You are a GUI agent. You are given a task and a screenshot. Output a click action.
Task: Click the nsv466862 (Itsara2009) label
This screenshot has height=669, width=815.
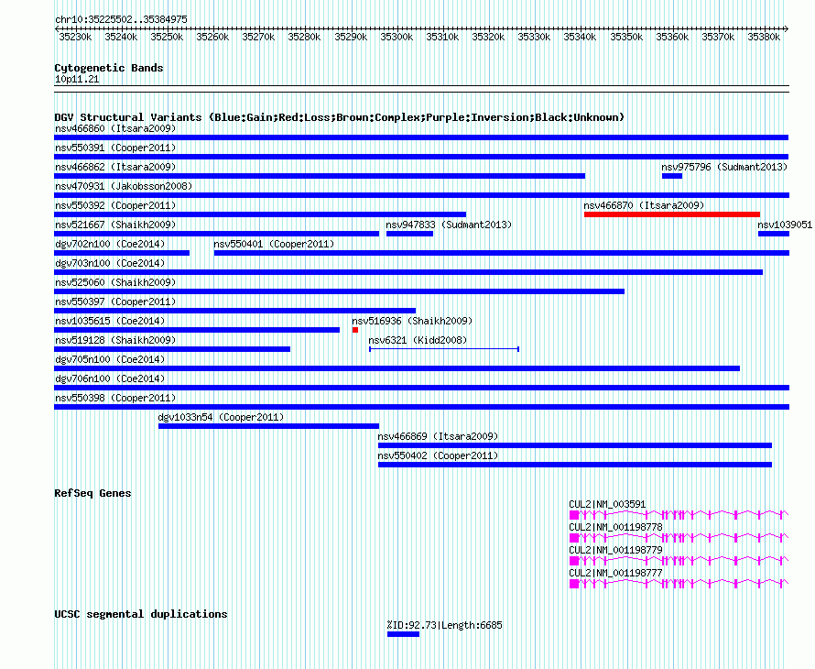pyautogui.click(x=115, y=167)
